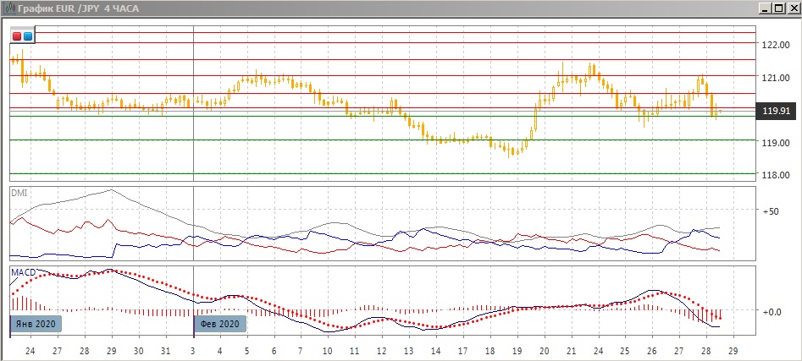The height and width of the screenshot is (361, 802).
Task: Click the DMI indicator label
Action: (19, 193)
